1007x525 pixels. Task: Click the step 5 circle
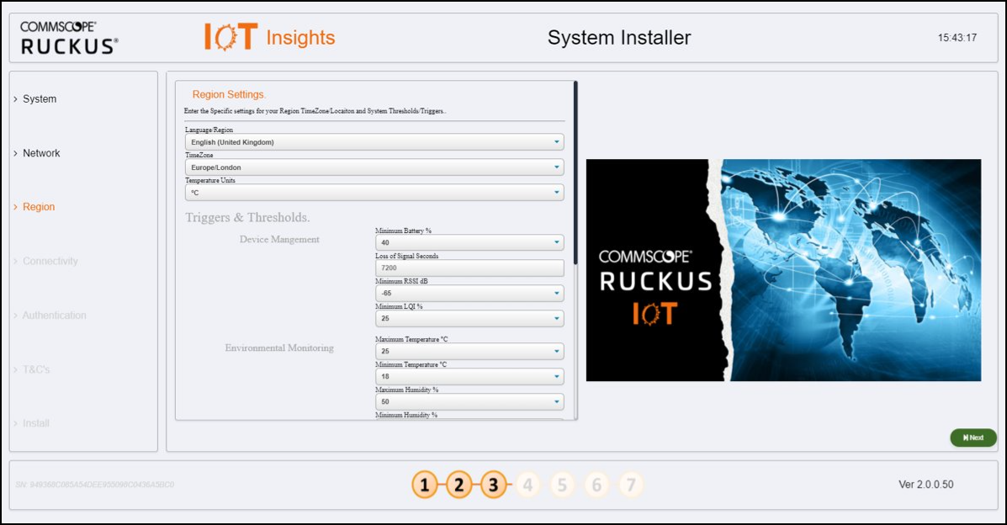(562, 485)
